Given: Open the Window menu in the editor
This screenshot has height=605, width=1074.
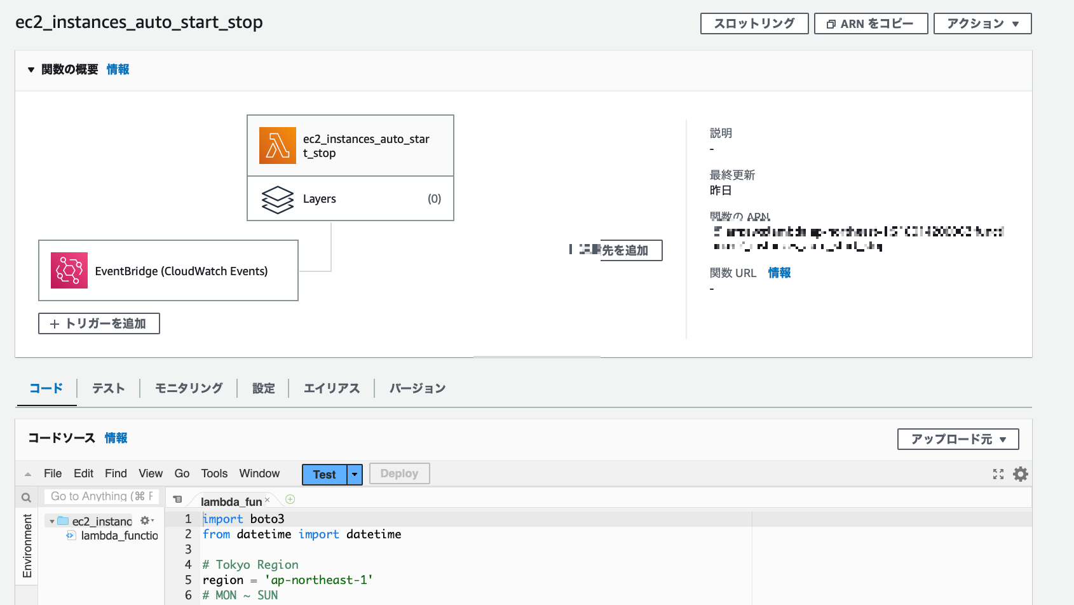Looking at the screenshot, I should (x=259, y=473).
